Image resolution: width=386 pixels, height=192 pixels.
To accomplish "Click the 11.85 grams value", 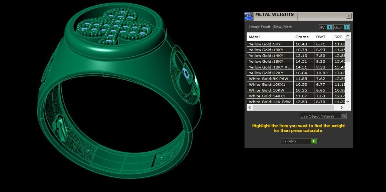I will (x=301, y=79).
